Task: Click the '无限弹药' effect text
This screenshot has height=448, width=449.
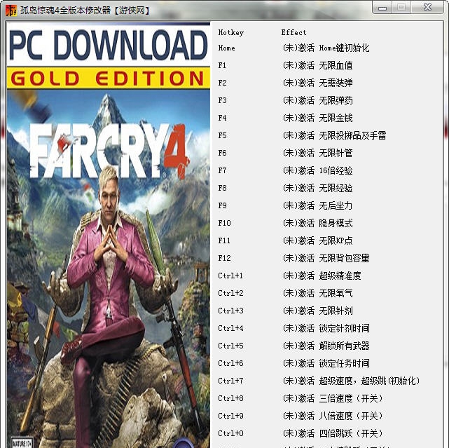Action: pos(336,100)
